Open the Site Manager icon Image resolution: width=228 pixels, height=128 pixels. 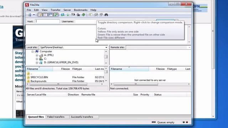click(x=30, y=15)
